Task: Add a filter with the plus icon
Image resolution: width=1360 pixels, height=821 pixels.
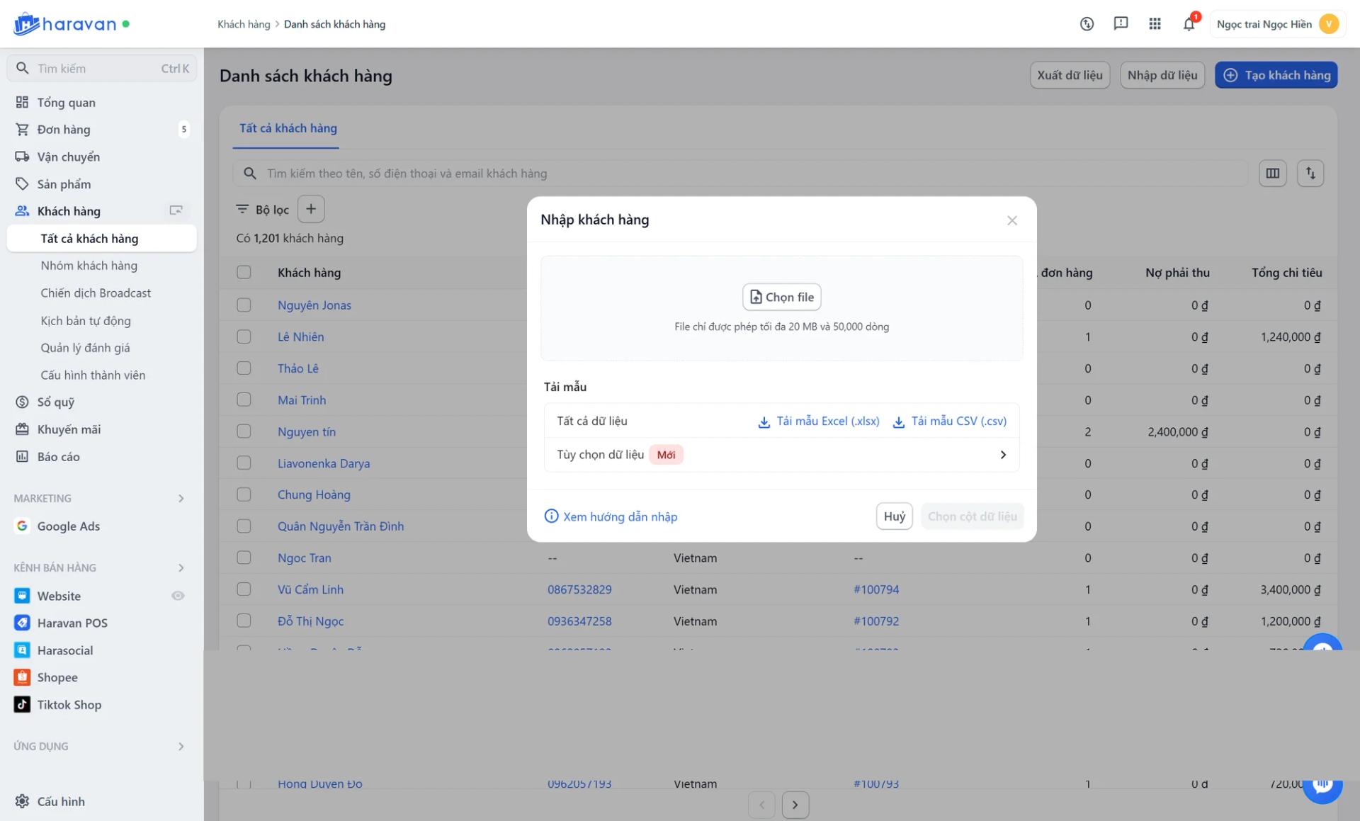Action: tap(311, 209)
